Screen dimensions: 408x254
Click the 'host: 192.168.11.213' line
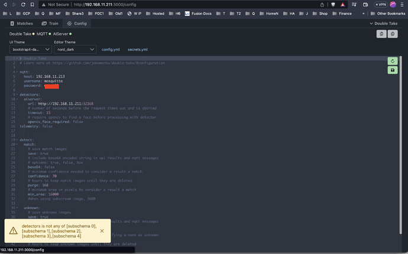44,76
